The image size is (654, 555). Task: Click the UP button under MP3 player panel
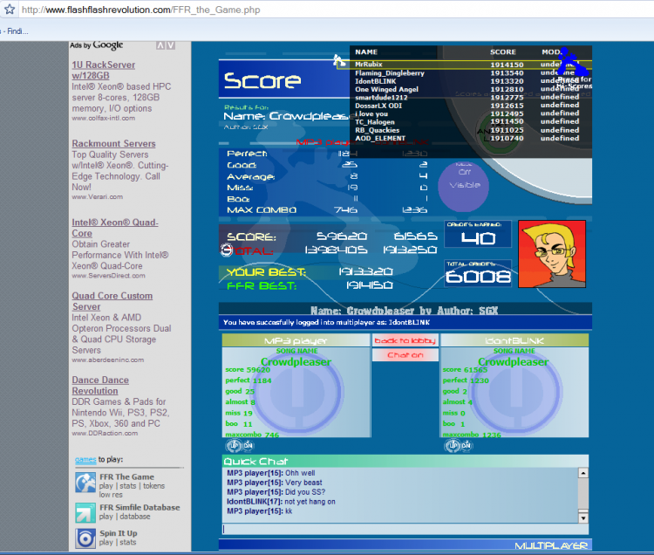pyautogui.click(x=234, y=446)
